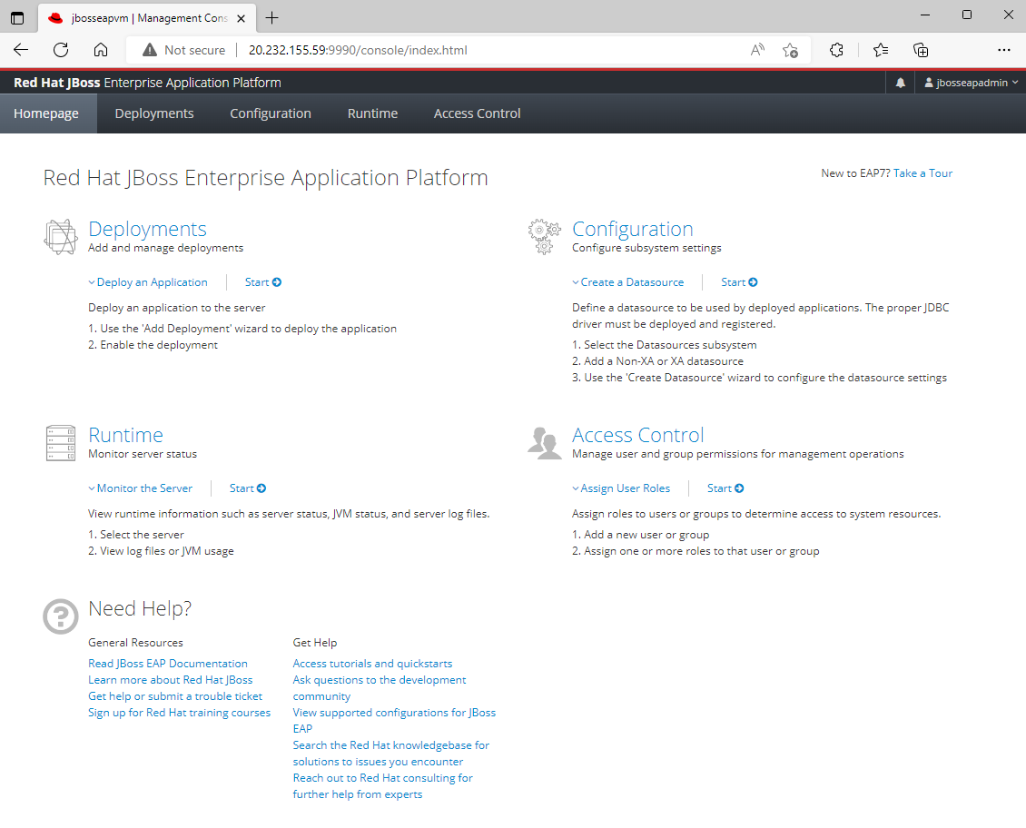Open browser Settings and more menu

(1003, 50)
